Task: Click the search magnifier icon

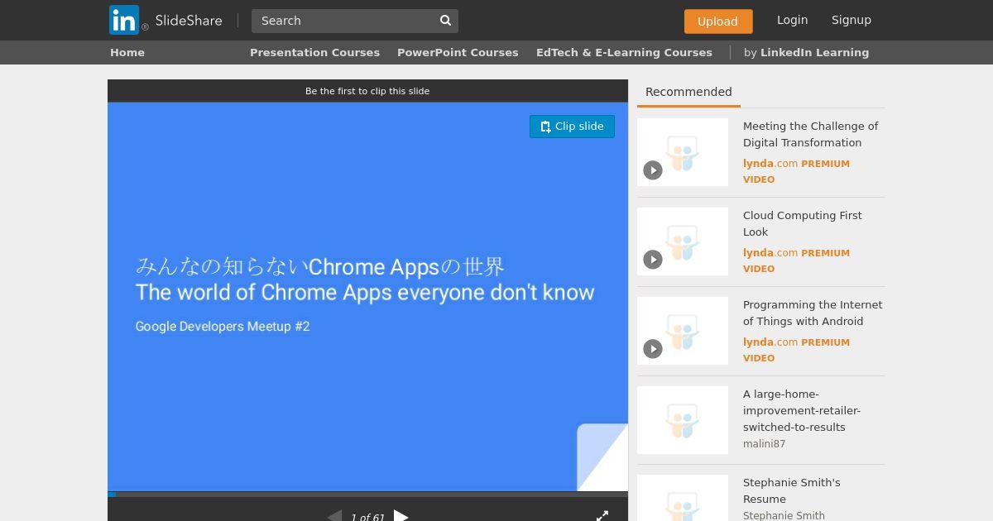Action: (x=445, y=21)
